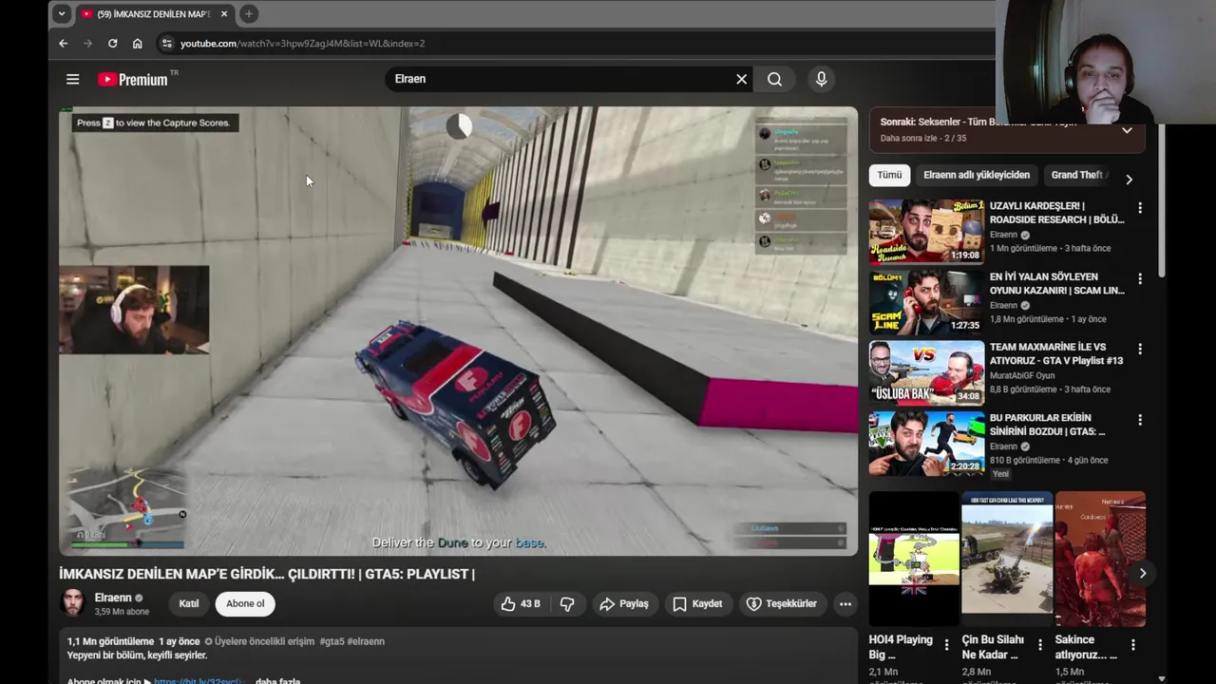The width and height of the screenshot is (1216, 684).
Task: Start voice search with microphone icon
Action: point(822,79)
